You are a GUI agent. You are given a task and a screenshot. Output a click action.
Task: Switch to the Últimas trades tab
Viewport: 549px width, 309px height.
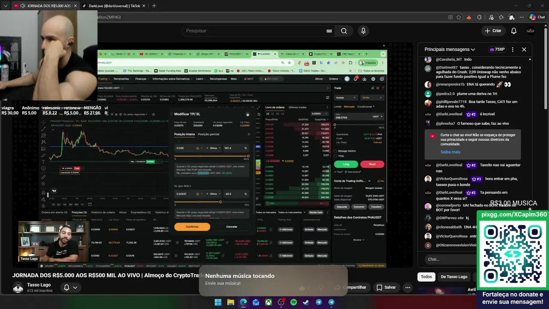(298, 107)
